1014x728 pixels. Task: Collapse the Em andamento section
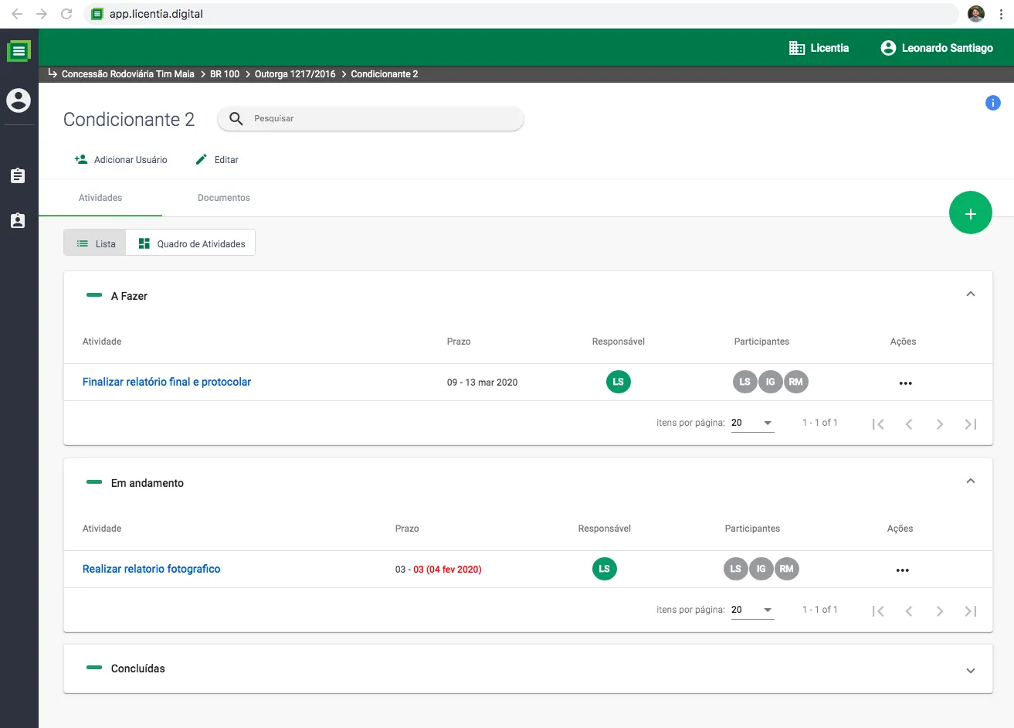(971, 481)
